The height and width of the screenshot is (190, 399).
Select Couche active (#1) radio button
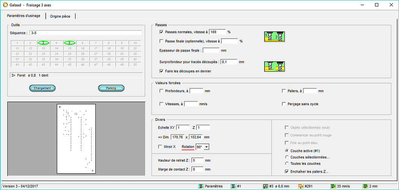tap(287, 151)
